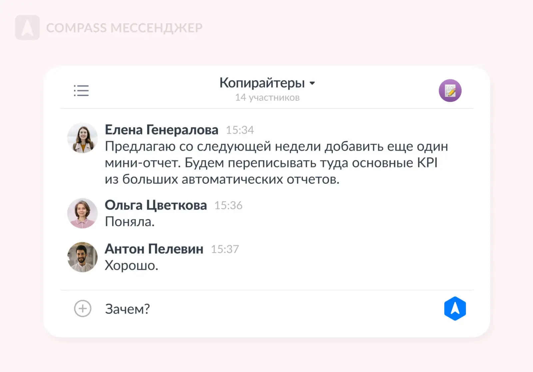This screenshot has width=533, height=372.
Task: Click the Копирайтеры chat title
Action: 262,83
